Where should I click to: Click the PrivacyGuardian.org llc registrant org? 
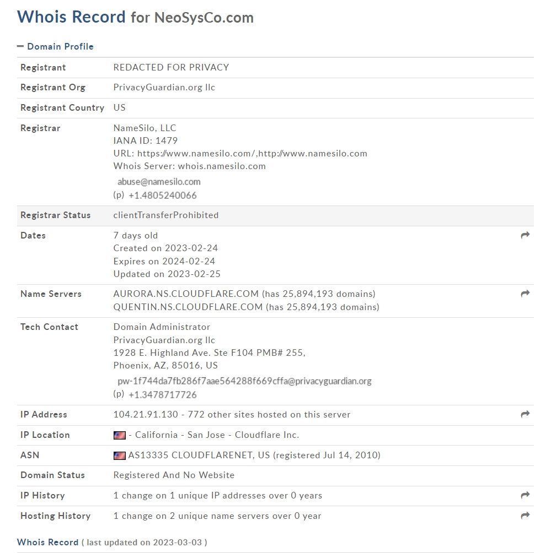point(164,88)
